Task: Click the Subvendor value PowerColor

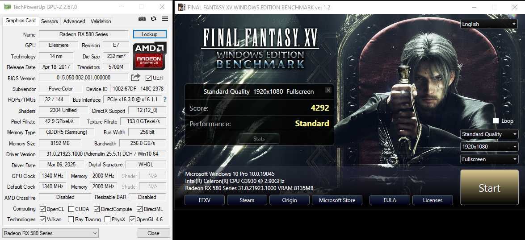Action: (x=61, y=89)
